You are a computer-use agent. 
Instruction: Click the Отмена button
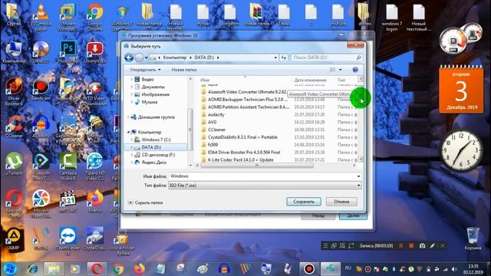click(x=341, y=202)
